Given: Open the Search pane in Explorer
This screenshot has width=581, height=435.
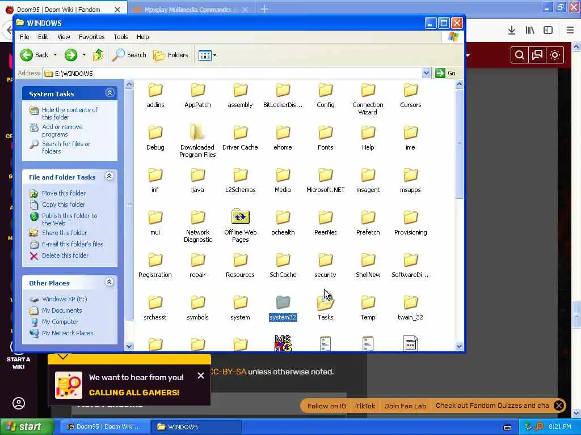Looking at the screenshot, I should [129, 55].
